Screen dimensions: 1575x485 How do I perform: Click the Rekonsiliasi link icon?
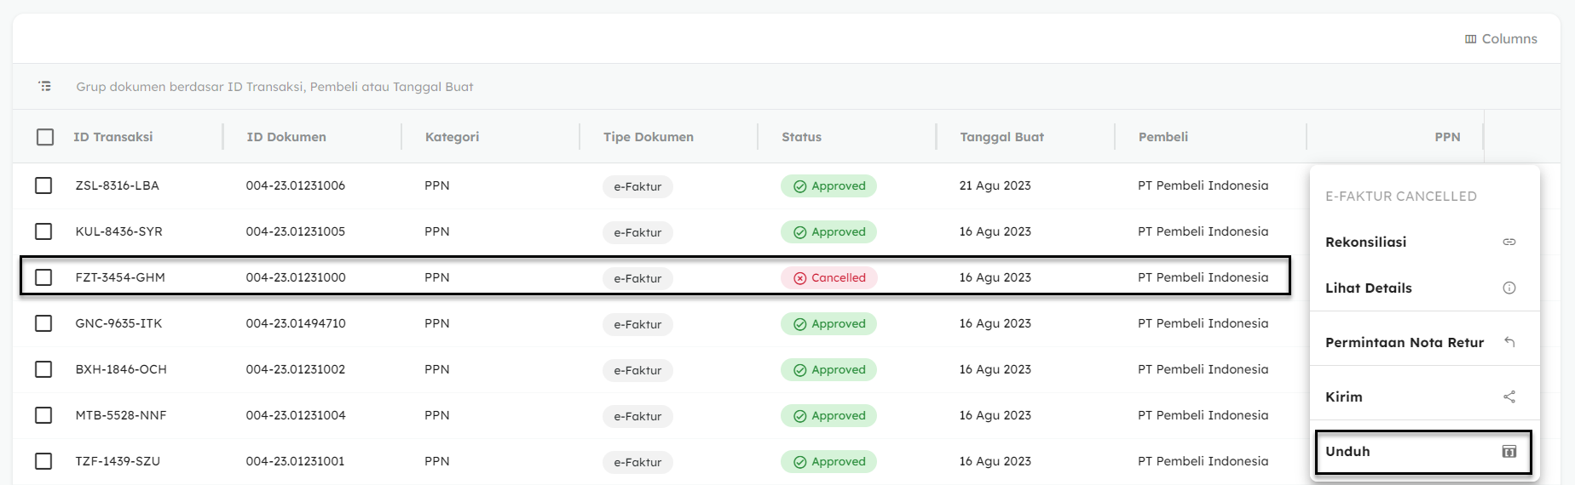[x=1509, y=242]
